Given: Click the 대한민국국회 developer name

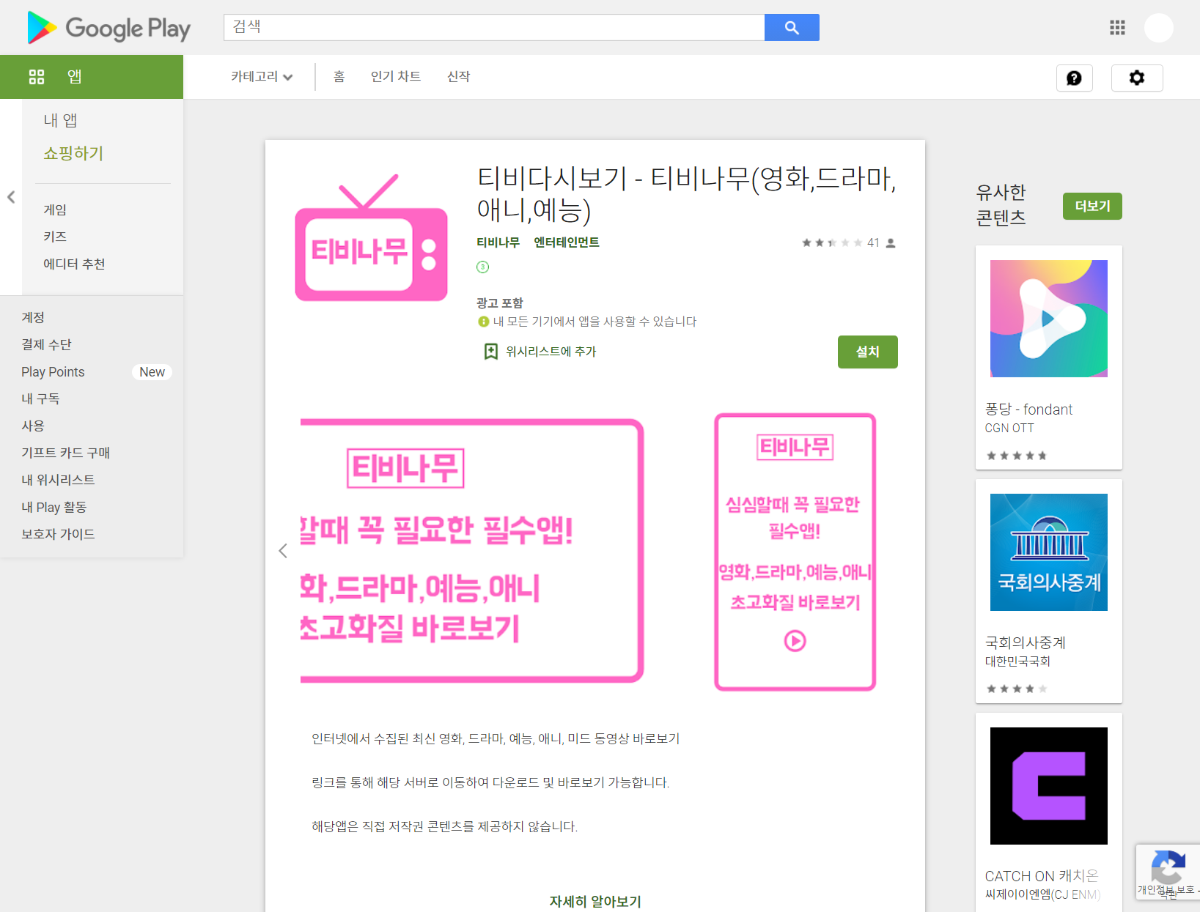Looking at the screenshot, I should [x=1017, y=661].
